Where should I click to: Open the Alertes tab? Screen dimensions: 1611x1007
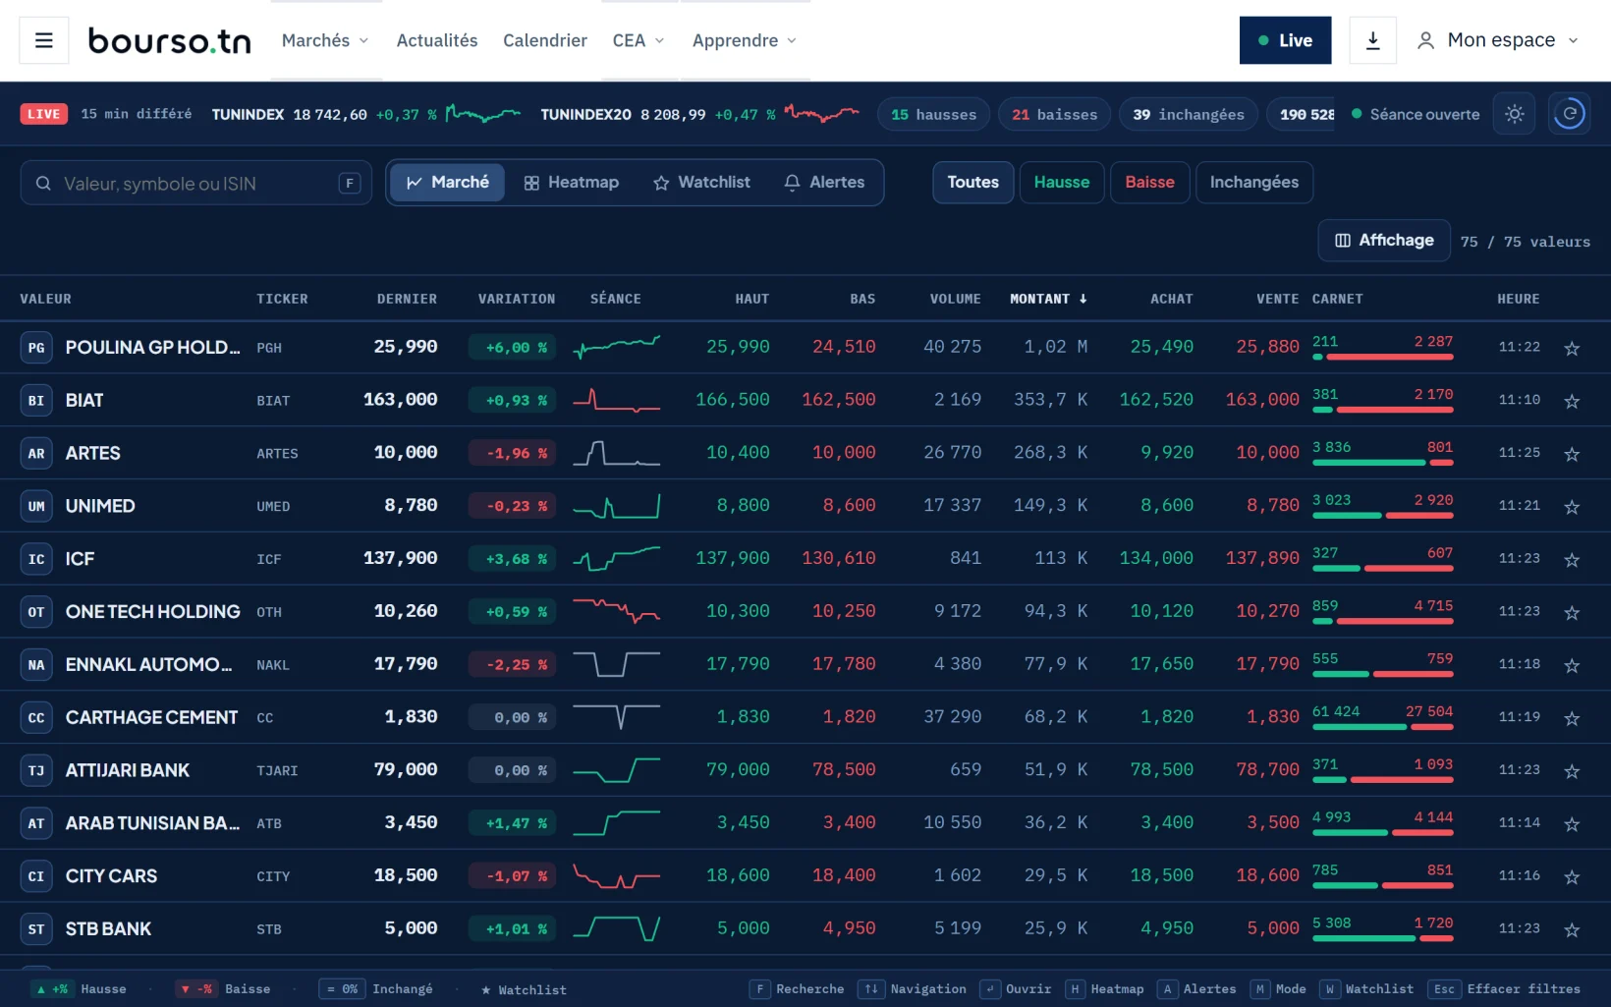[x=824, y=183]
